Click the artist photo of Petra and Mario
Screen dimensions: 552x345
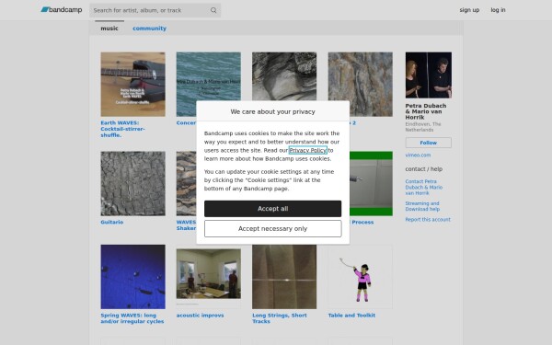tap(428, 75)
